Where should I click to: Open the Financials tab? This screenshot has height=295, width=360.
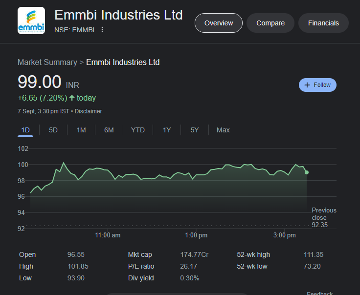(323, 23)
